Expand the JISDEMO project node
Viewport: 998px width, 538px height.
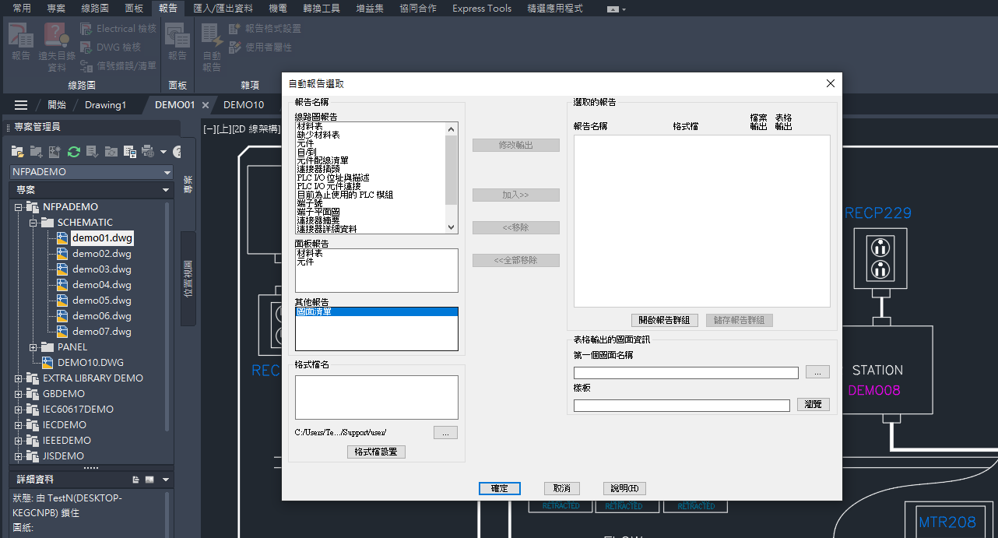(19, 456)
